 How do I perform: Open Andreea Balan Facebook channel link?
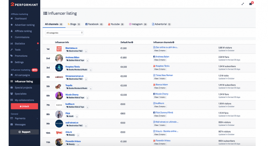tap(161, 56)
